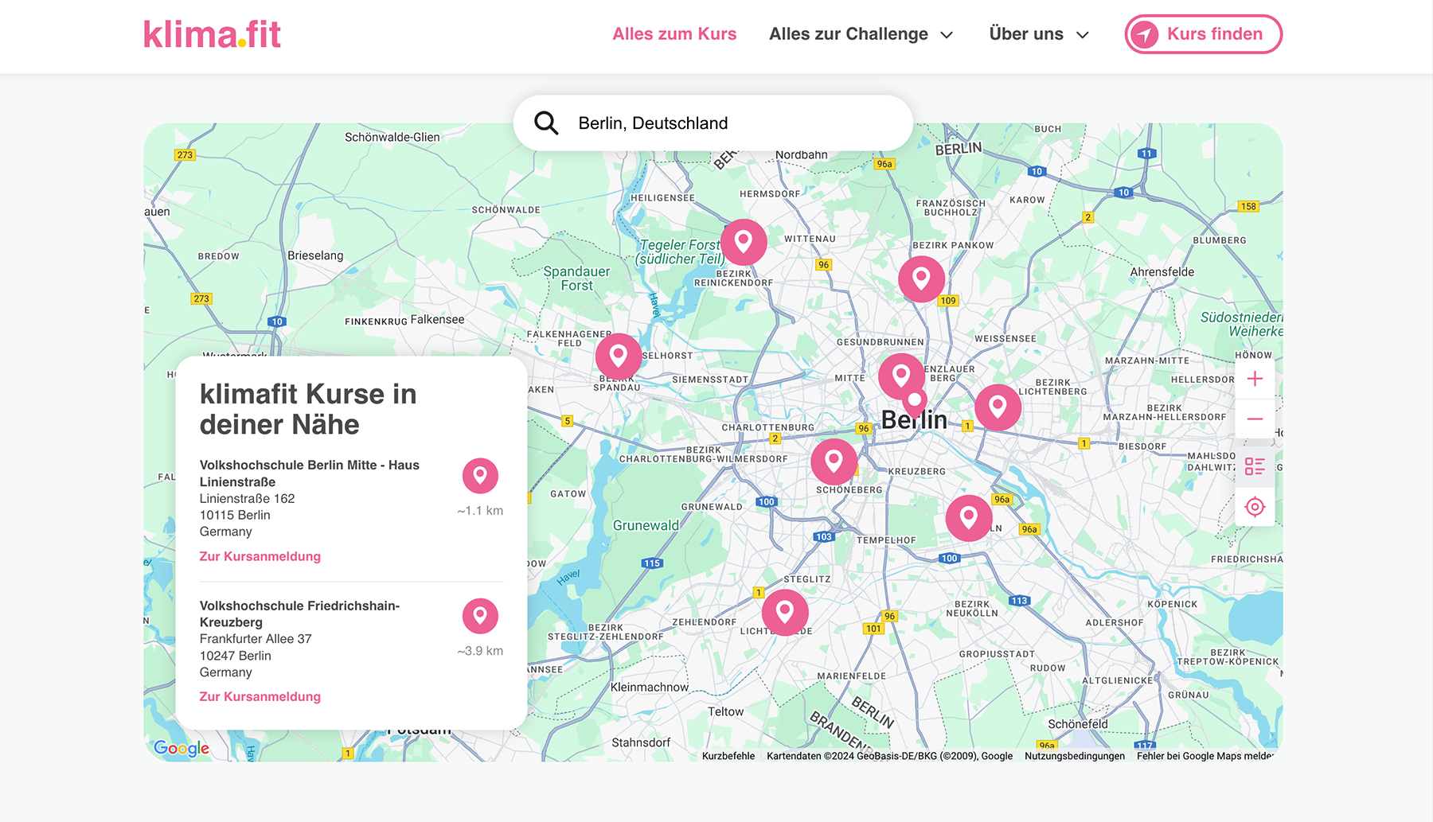This screenshot has height=822, width=1433.
Task: Click the Spandauer Forst map label
Action: 576,279
